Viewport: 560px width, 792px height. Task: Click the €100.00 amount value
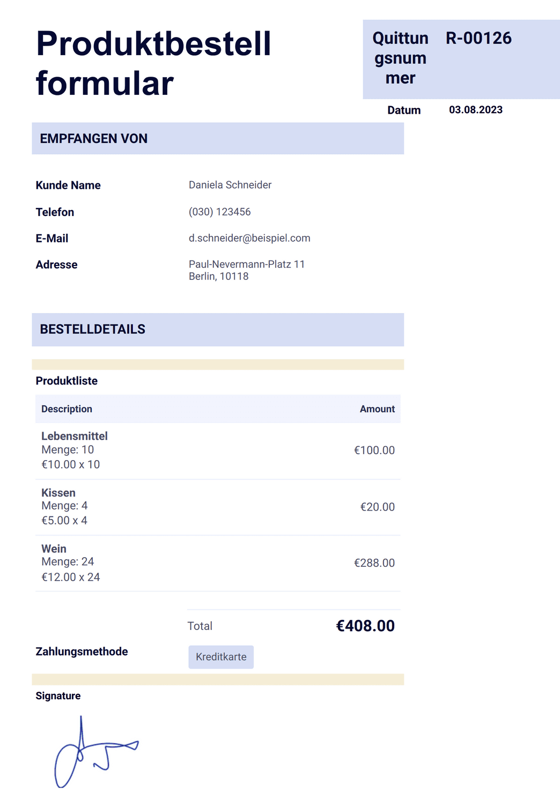pyautogui.click(x=374, y=450)
